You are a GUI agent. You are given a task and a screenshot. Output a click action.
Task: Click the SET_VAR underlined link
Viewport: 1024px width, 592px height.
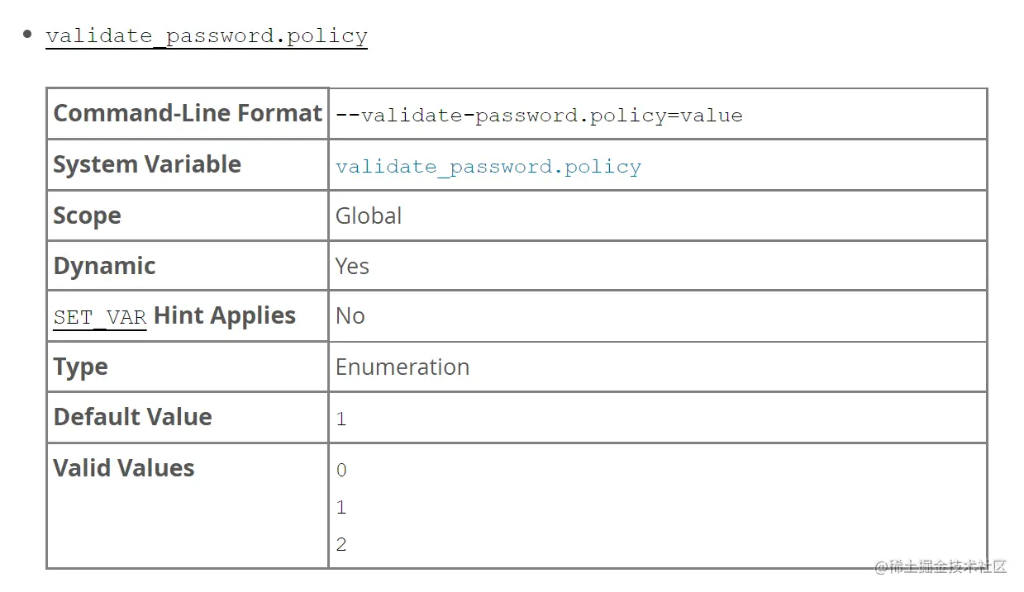[x=100, y=318]
